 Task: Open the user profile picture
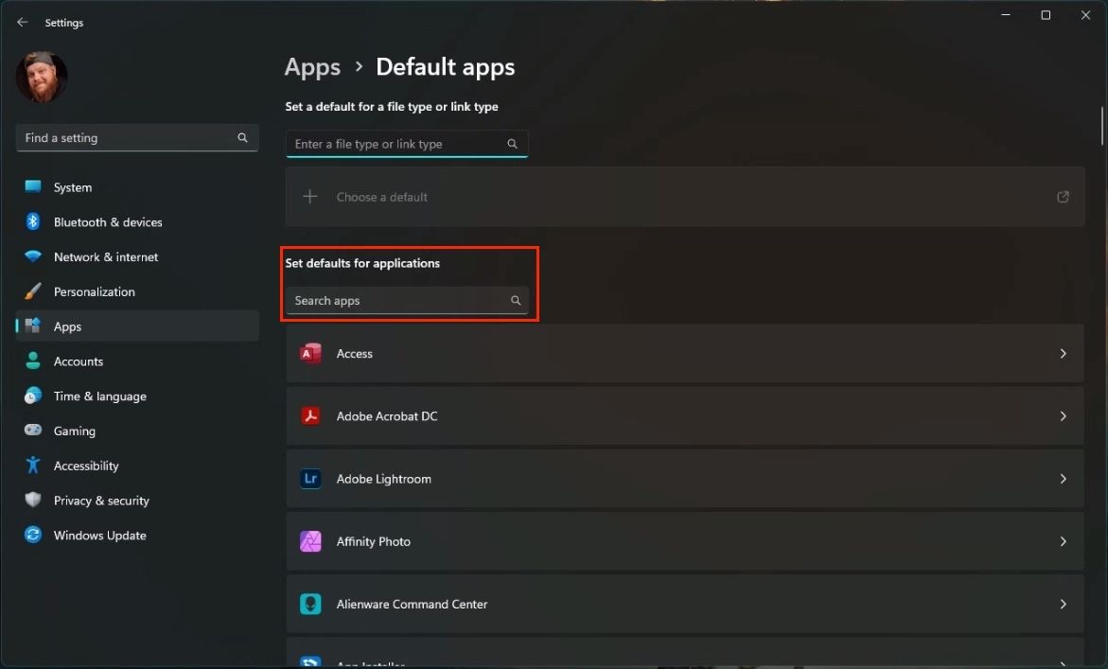pos(42,77)
